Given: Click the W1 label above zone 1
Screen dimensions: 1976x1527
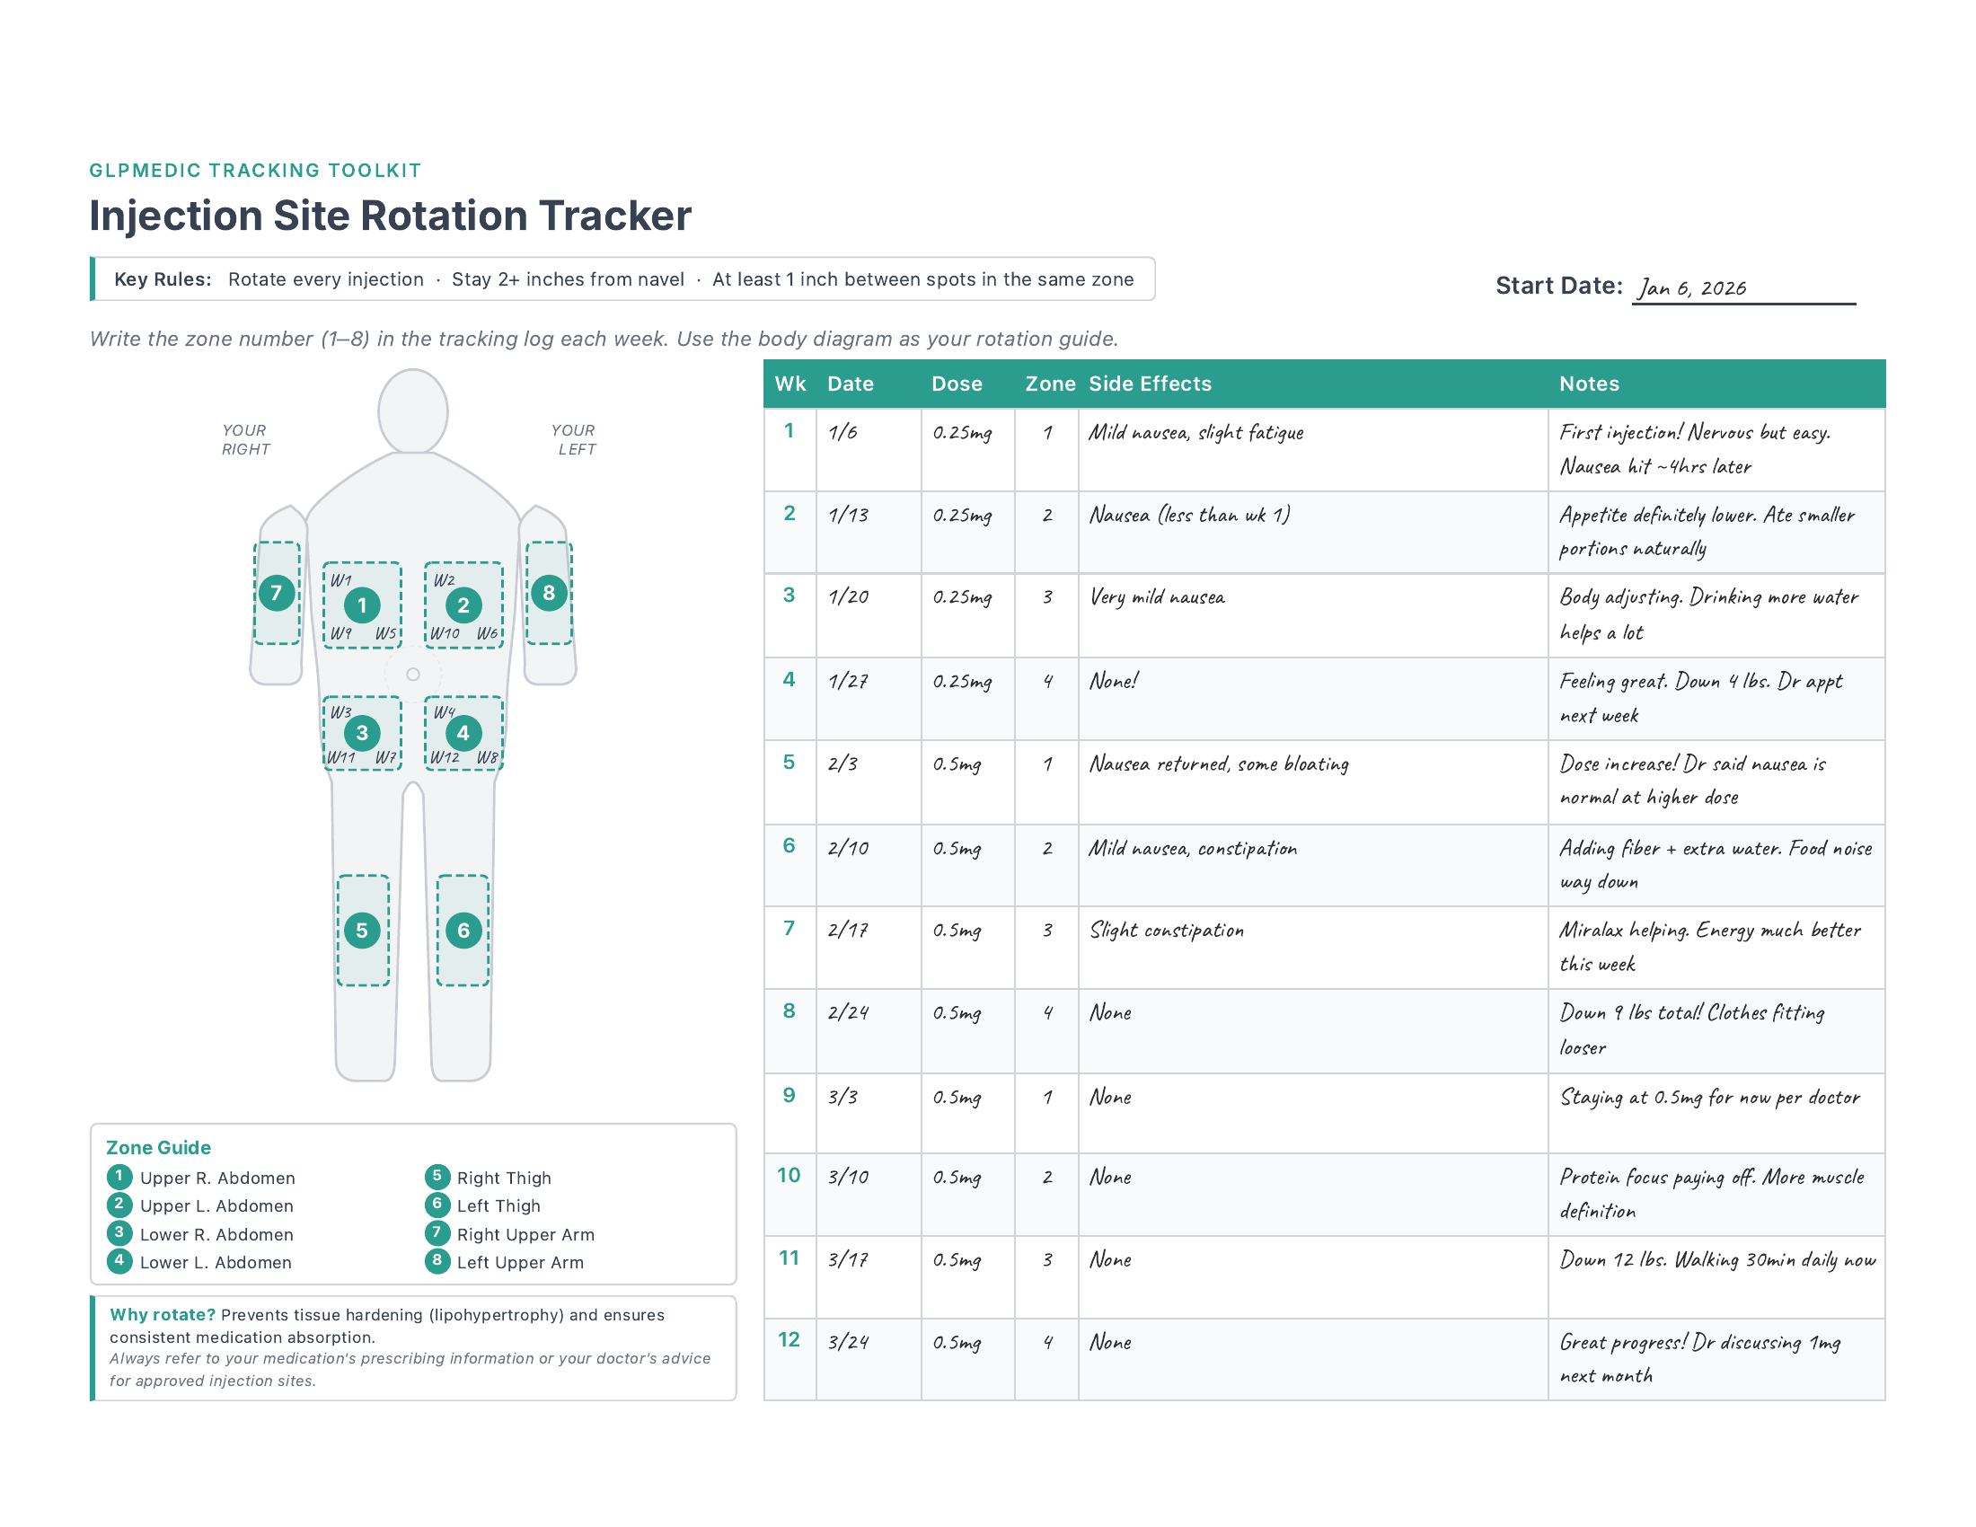Looking at the screenshot, I should click(x=341, y=581).
